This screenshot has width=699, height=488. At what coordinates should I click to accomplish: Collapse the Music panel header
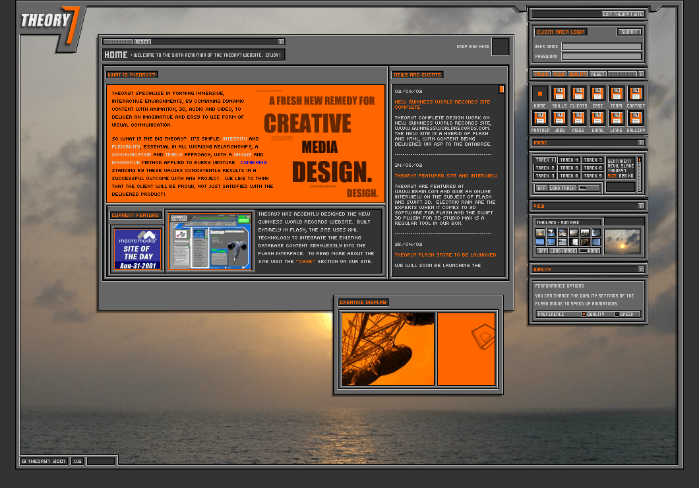[641, 142]
